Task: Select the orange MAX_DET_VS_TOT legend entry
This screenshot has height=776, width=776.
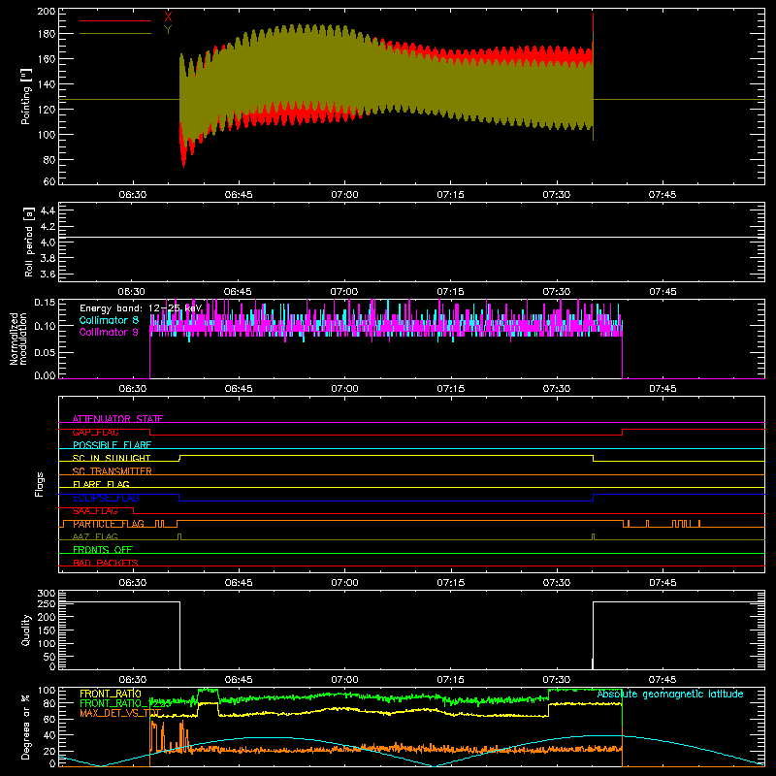Action: (x=120, y=713)
